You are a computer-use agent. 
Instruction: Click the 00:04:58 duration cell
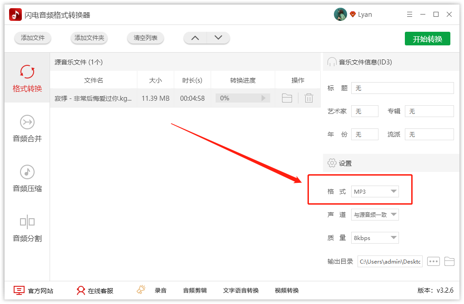(192, 98)
